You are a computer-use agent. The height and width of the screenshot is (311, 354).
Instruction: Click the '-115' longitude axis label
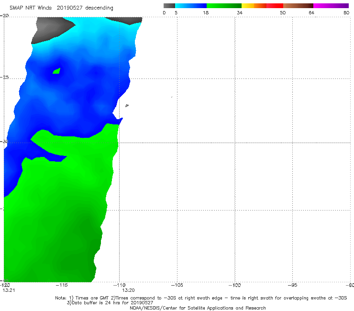coord(62,285)
